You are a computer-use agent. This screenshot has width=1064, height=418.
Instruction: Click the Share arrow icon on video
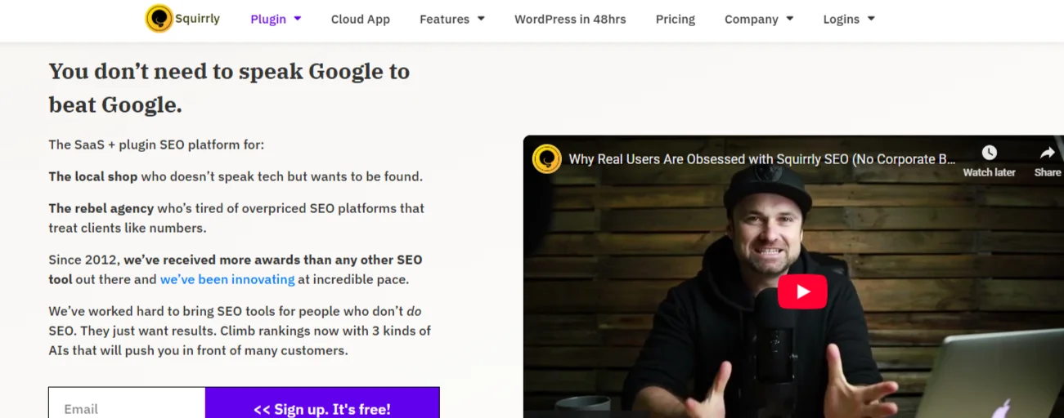(x=1047, y=153)
